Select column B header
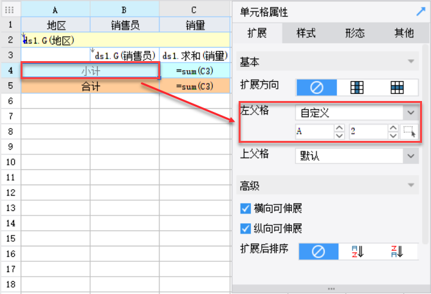Viewport: 431px width, 294px height. tap(124, 10)
